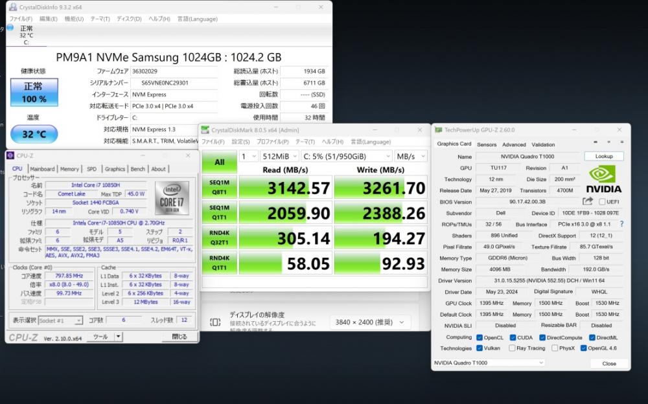Image resolution: width=648 pixels, height=404 pixels.
Task: Open the GPU-Z hamburger menu icon
Action: pos(622,142)
